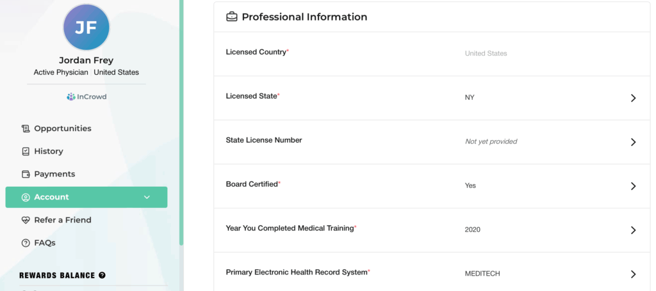This screenshot has width=656, height=291.
Task: Click the Rewards Balance help icon
Action: [102, 276]
